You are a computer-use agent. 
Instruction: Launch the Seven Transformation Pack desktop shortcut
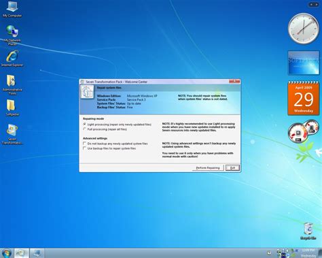[x=12, y=134]
